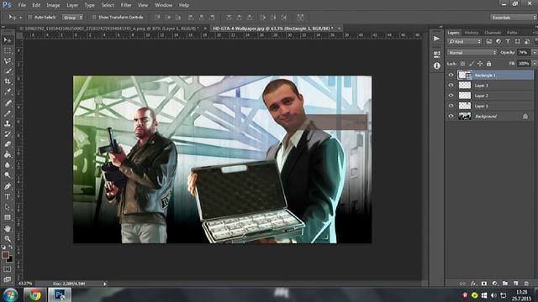538x302 pixels.
Task: Click the foreground color swatch
Action: click(5, 255)
